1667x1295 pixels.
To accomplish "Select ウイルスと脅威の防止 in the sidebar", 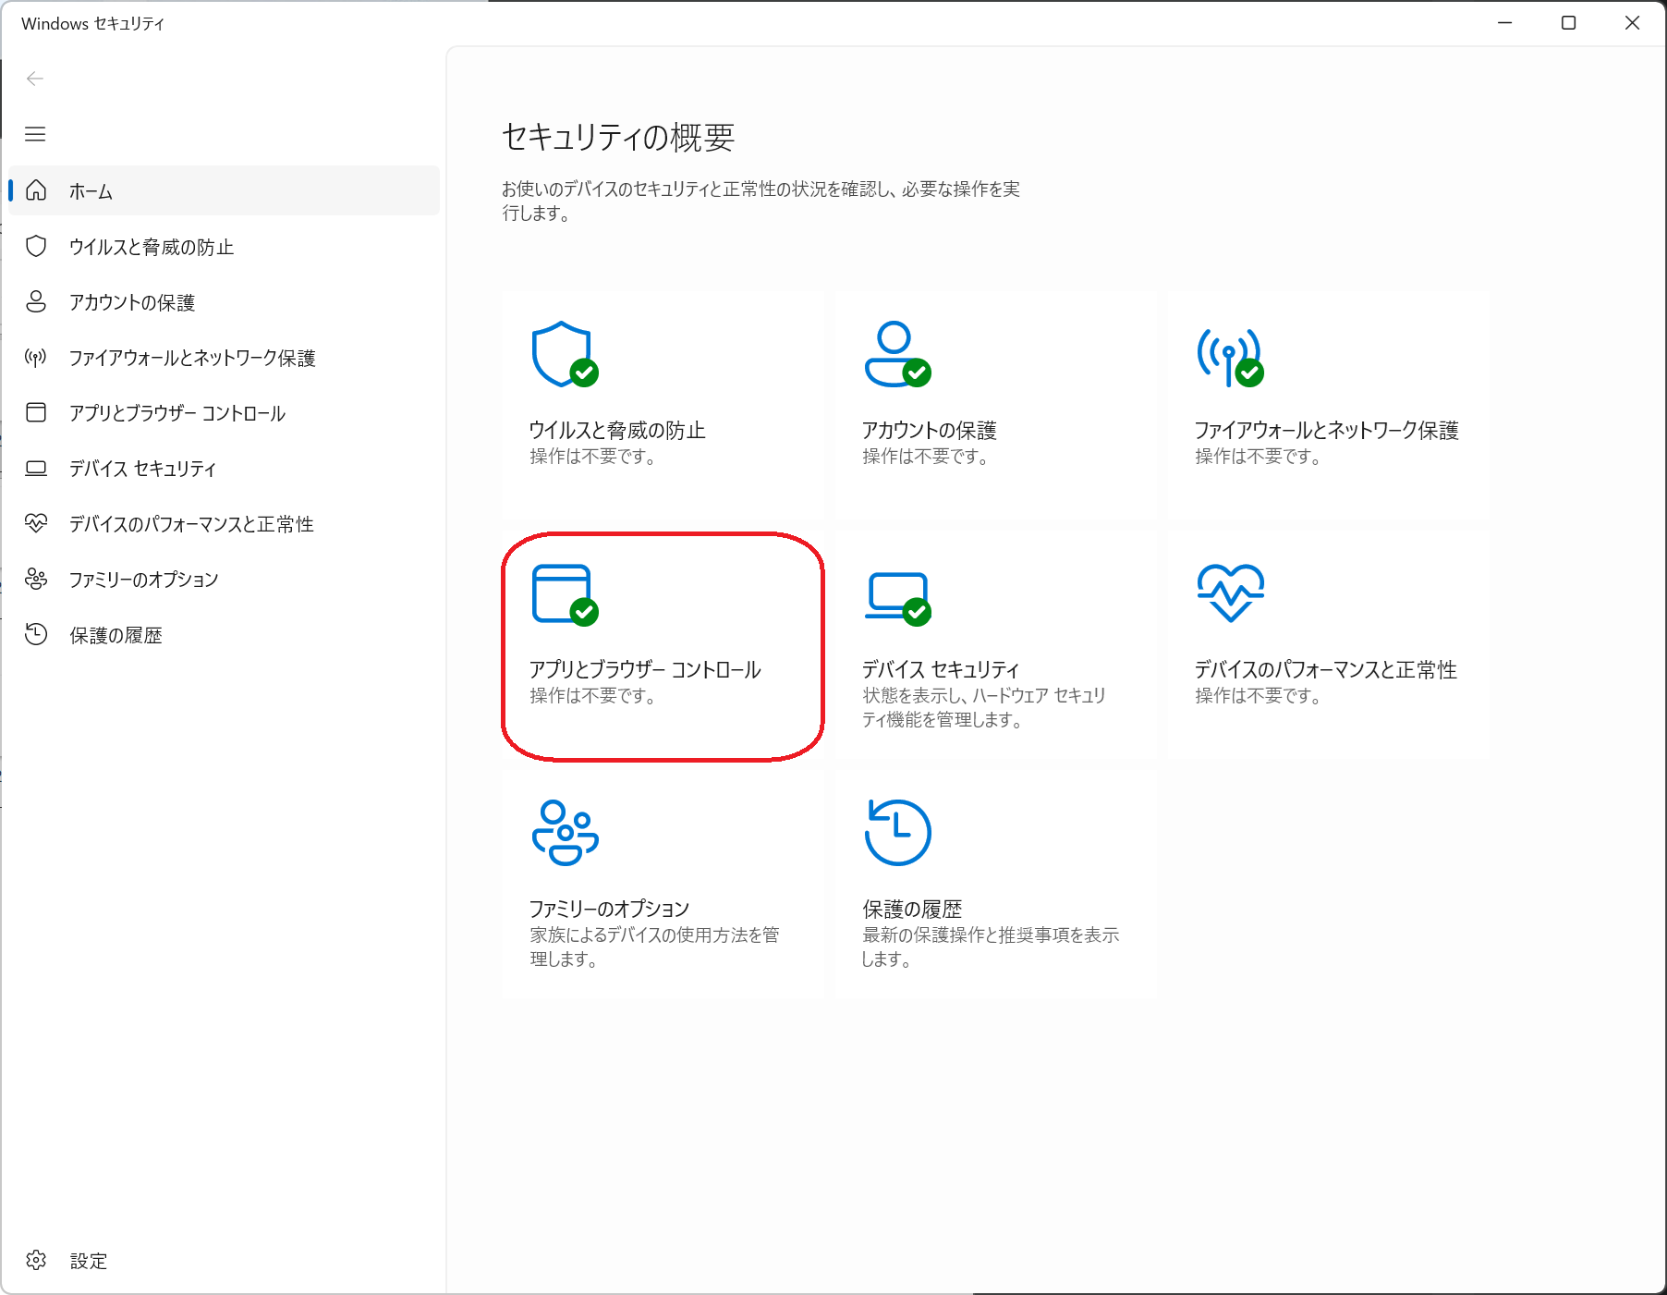I will tap(151, 247).
